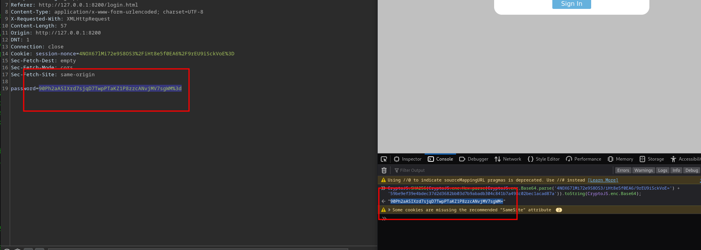Screen dimensions: 701x250
Task: Toggle the Logs filter
Action: 663,170
